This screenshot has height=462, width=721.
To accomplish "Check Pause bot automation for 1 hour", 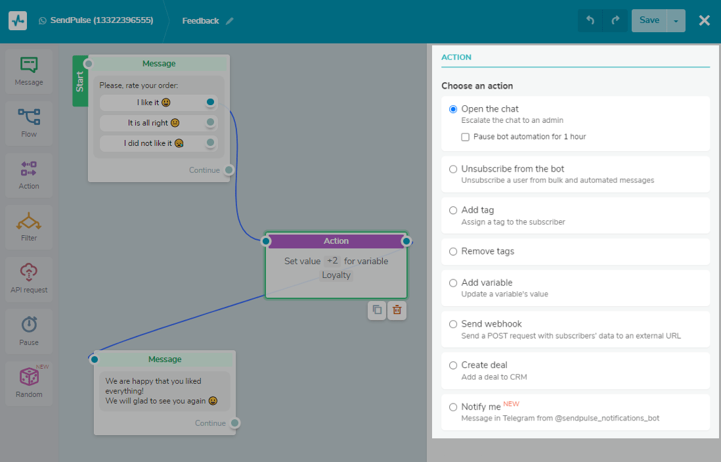I will point(466,137).
